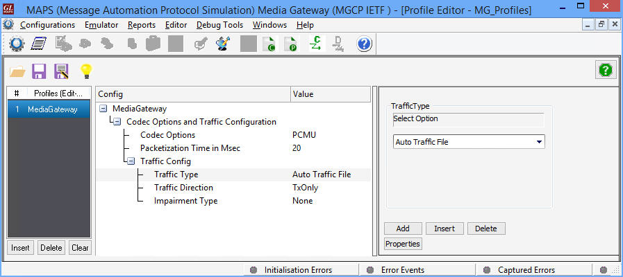Open help via green question mark icon
The height and width of the screenshot is (277, 623).
[606, 71]
